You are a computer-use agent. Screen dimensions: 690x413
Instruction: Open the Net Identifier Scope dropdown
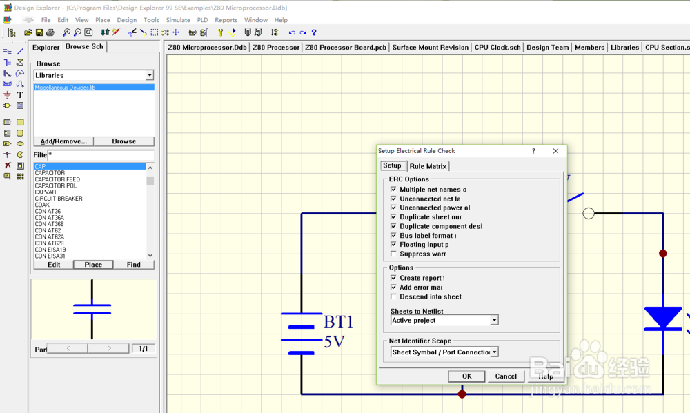(x=494, y=352)
